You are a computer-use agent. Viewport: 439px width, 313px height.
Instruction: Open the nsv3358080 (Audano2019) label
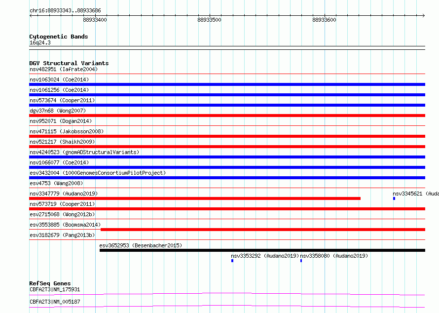pyautogui.click(x=334, y=256)
